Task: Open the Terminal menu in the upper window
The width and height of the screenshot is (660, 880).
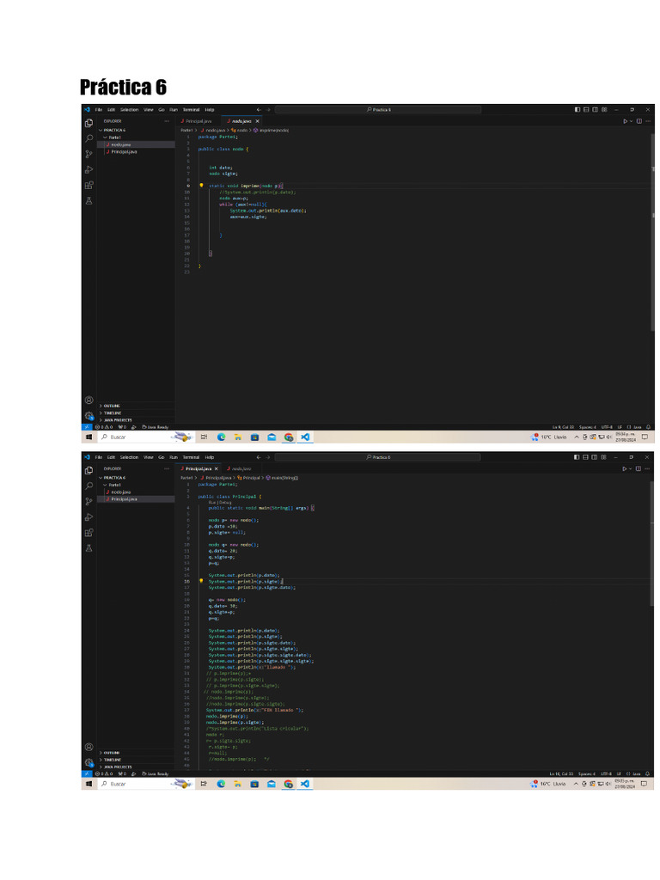Action: [x=191, y=109]
